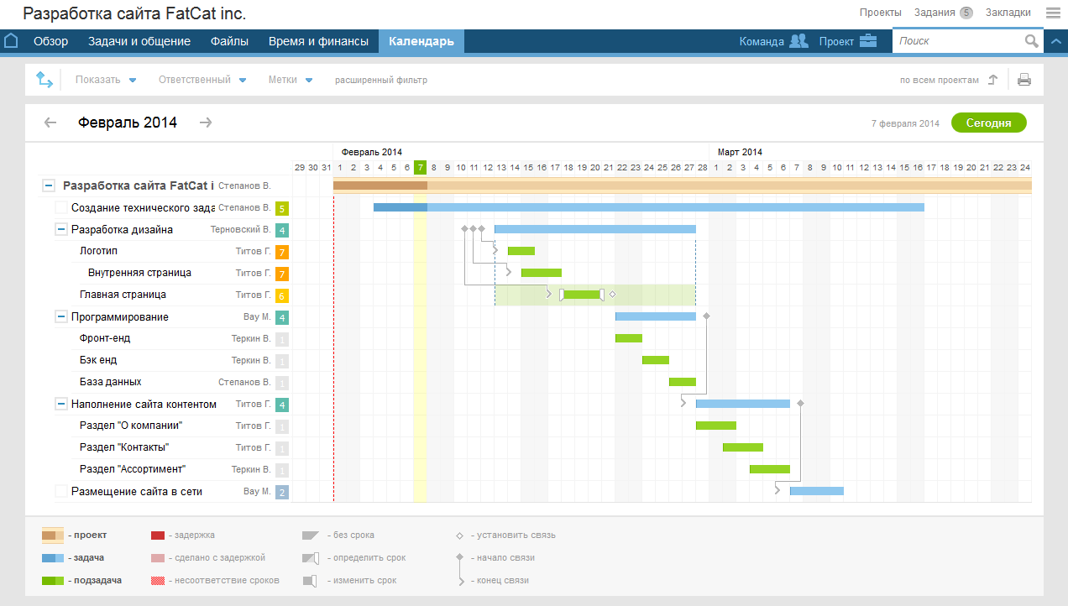
Task: Tick checkbox for Создание технического задания
Action: 61,207
